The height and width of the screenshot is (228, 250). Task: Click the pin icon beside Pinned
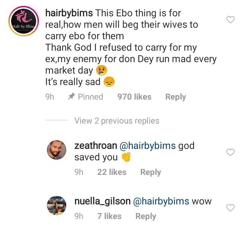click(x=72, y=97)
